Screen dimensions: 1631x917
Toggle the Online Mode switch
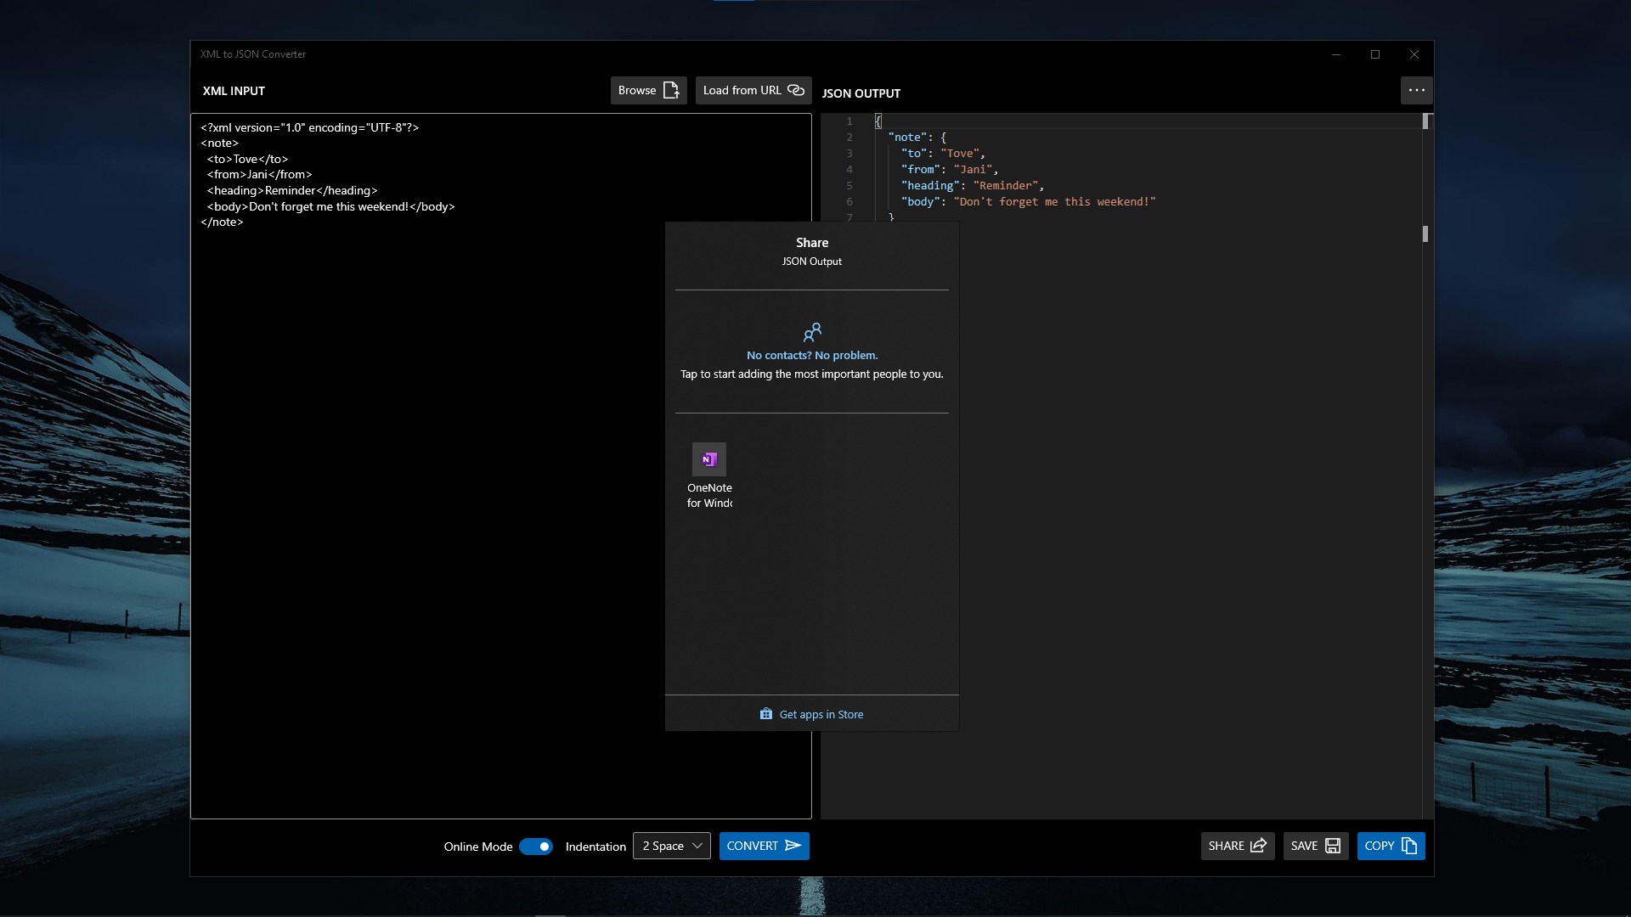[x=536, y=847]
